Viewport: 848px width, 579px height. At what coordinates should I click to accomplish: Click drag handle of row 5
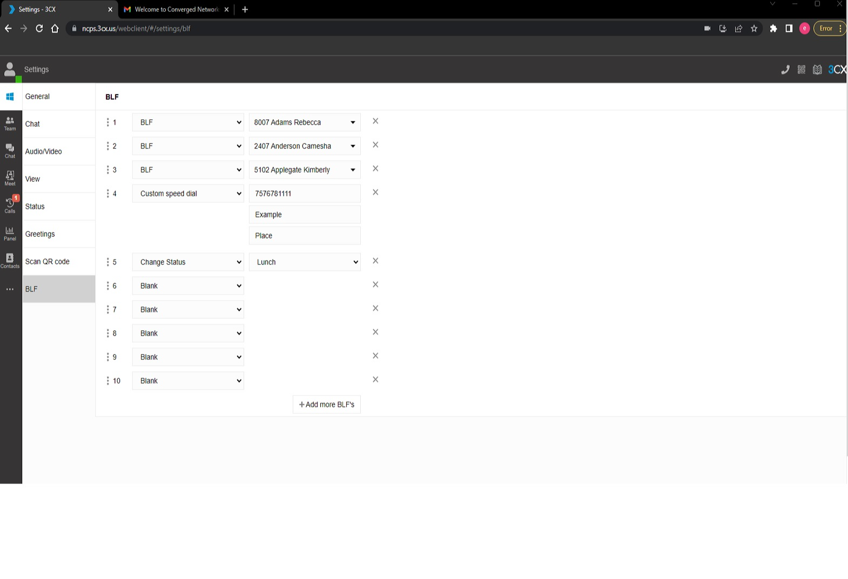pos(107,262)
